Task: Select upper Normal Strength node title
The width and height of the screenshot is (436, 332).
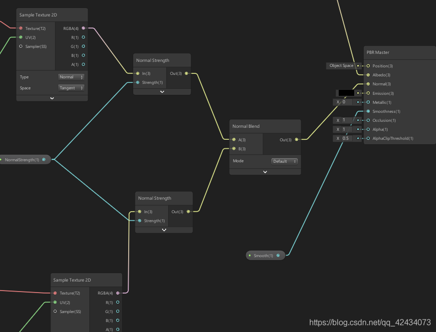Action: tap(153, 60)
